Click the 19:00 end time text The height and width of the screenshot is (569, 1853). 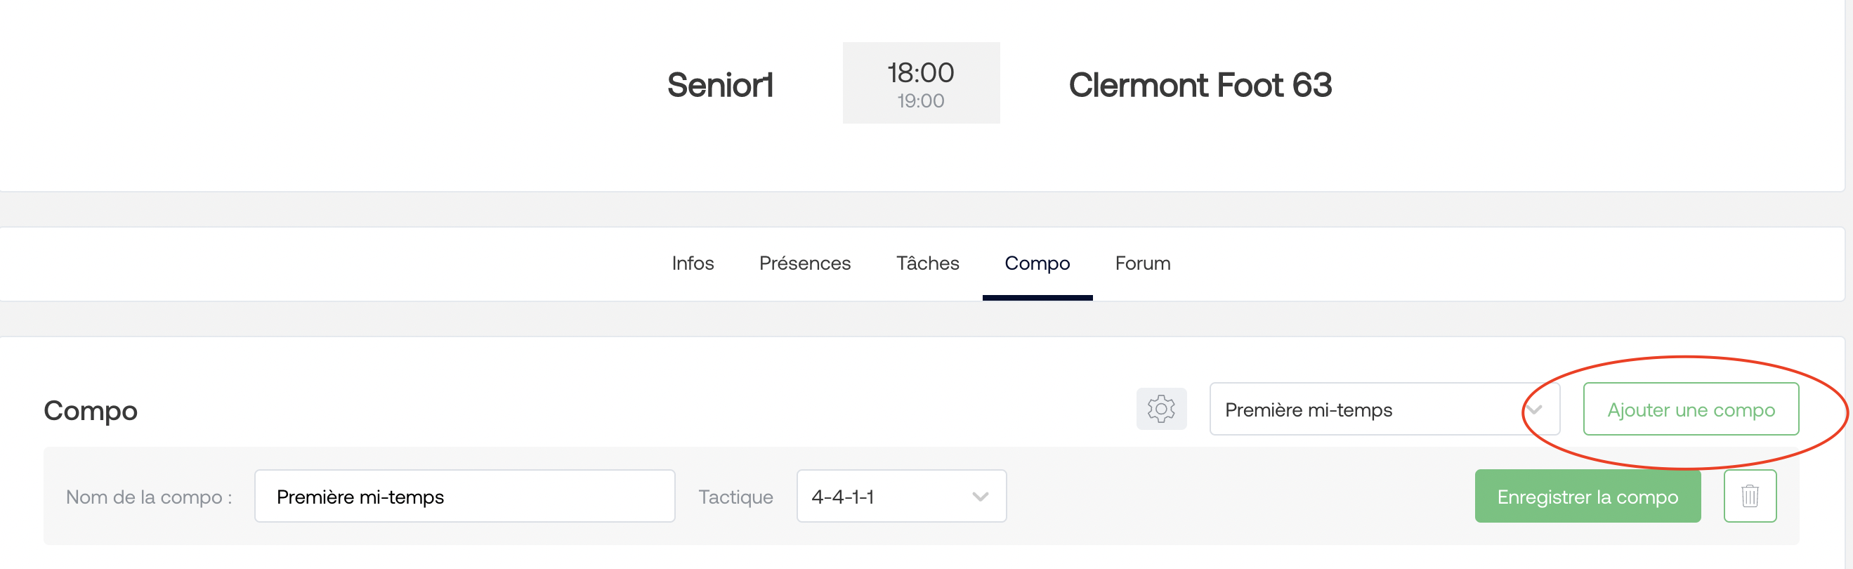921,100
